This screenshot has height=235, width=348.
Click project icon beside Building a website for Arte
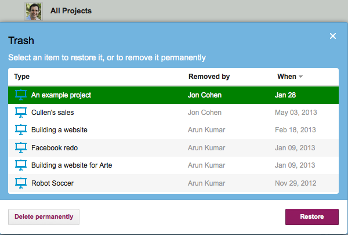tap(21, 165)
